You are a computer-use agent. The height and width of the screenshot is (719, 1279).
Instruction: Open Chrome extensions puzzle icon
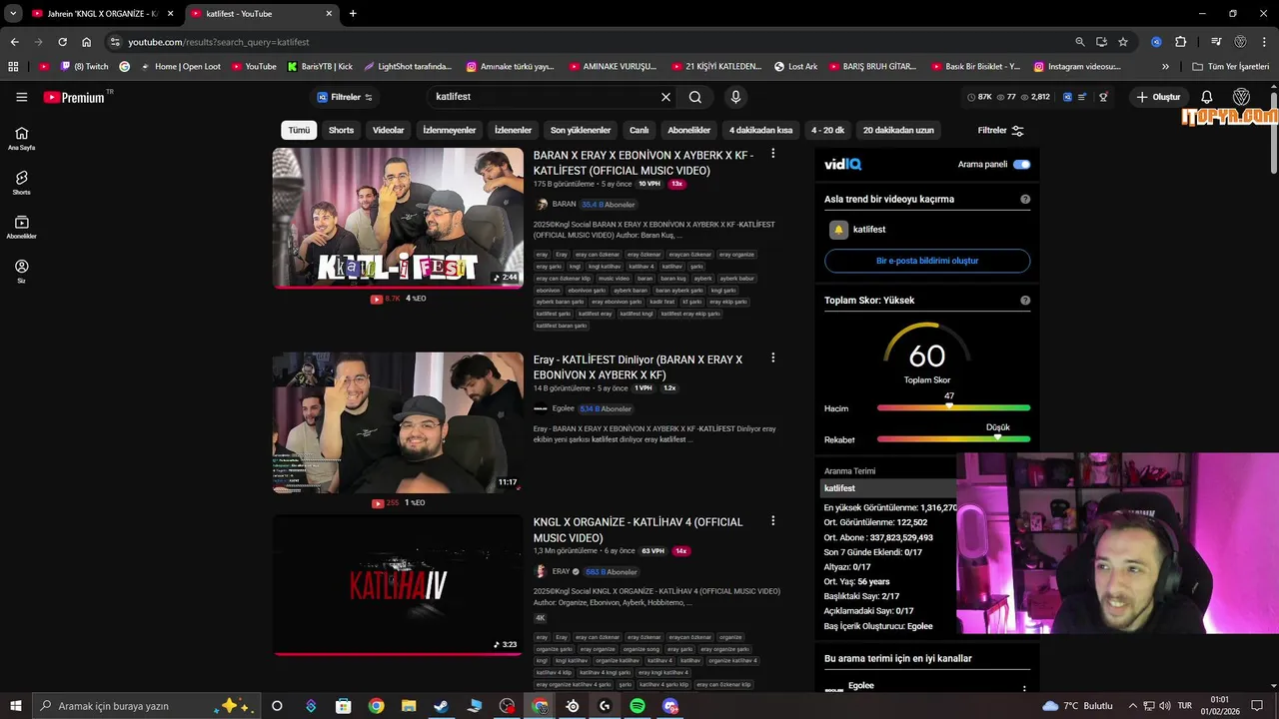1181,42
